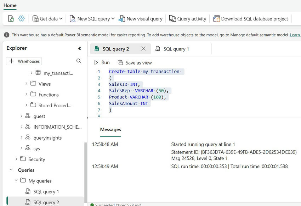Click the Query activity toolbar icon

pyautogui.click(x=172, y=19)
